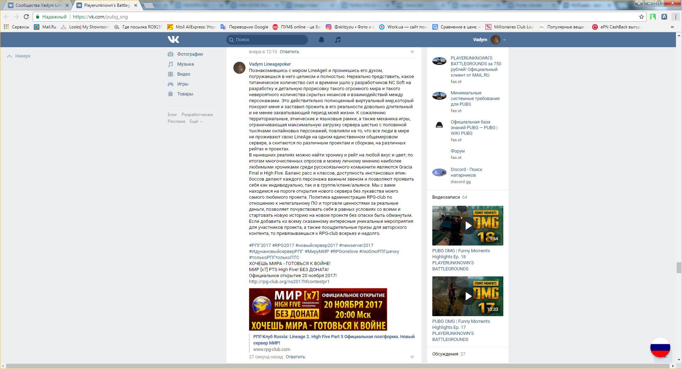Open the Discord - Поиск напарников link
The height and width of the screenshot is (369, 682).
466,172
